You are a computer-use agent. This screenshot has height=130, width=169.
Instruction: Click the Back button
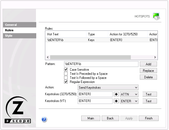pyautogui.click(x=110, y=118)
